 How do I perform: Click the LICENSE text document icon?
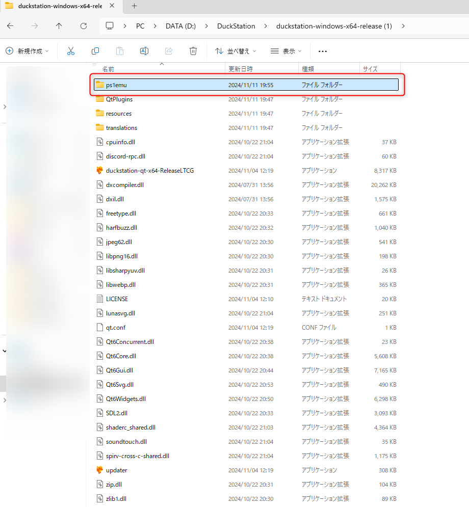[100, 299]
